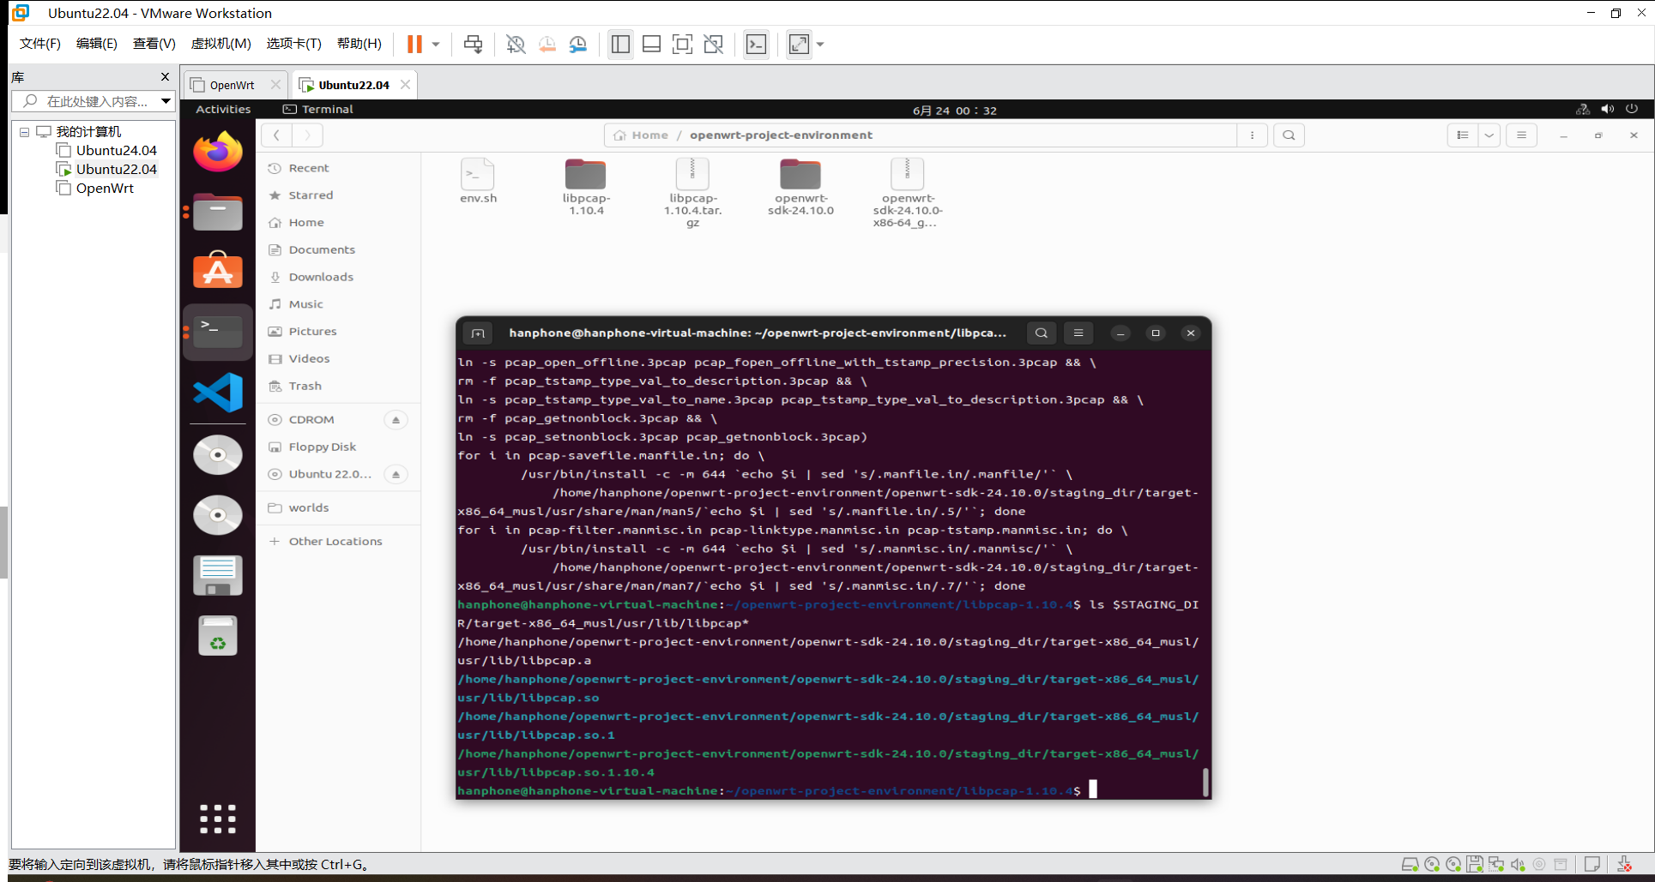Eject the CDROM in the Files sidebar

pos(396,420)
